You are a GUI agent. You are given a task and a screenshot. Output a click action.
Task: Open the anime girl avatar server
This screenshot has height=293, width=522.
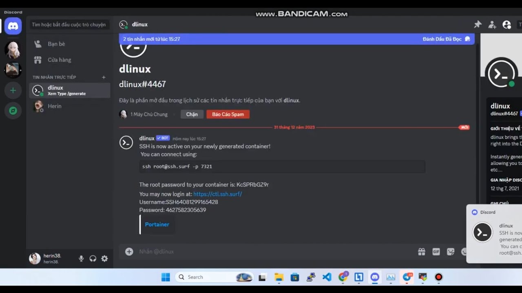pyautogui.click(x=13, y=50)
